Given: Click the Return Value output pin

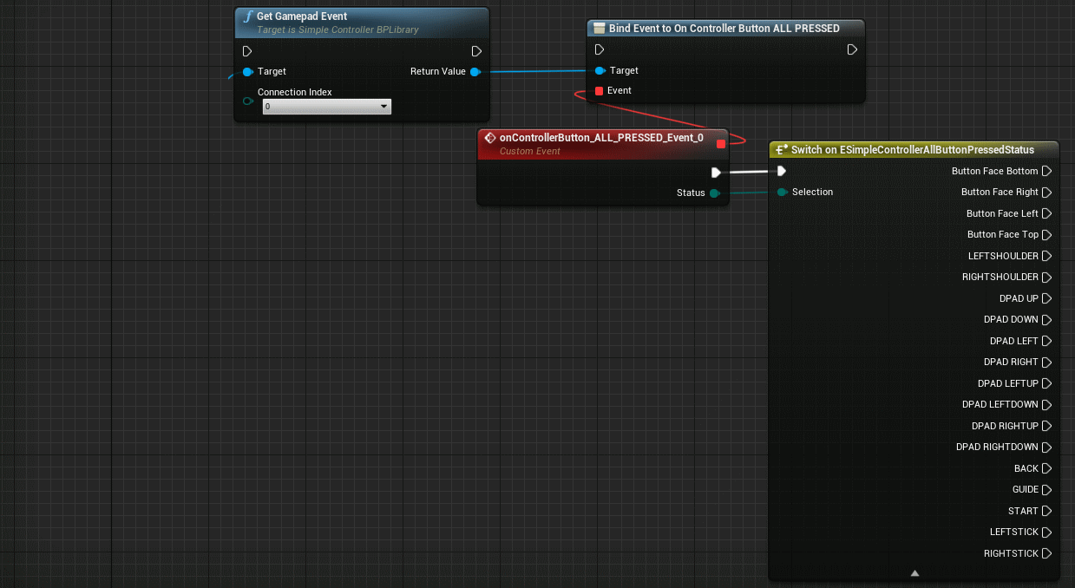Looking at the screenshot, I should coord(475,72).
